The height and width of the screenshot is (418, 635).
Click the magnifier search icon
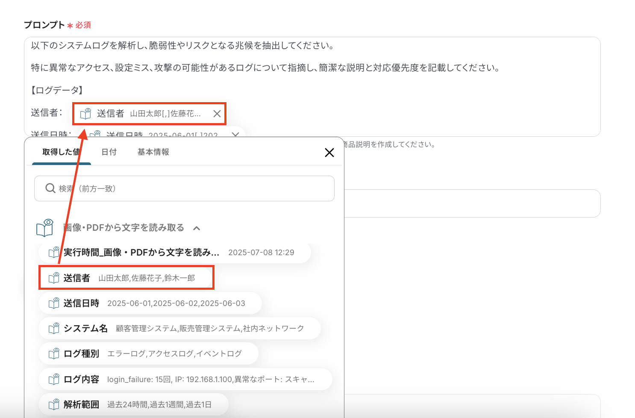[x=50, y=188]
